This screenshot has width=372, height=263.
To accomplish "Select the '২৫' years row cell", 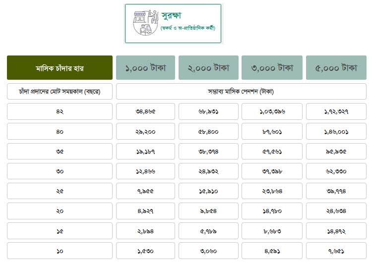I will point(60,191).
